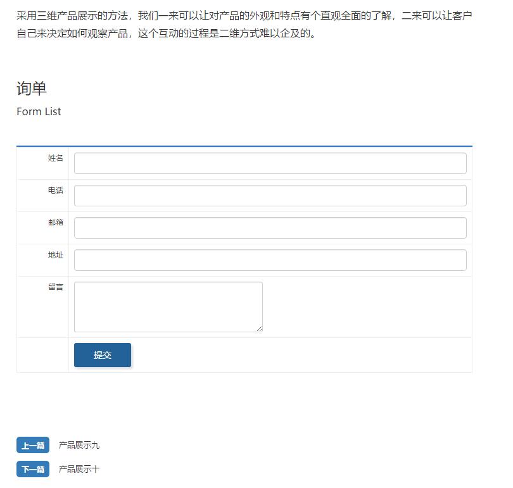Click the 上一篇 previous article button
The height and width of the screenshot is (488, 513).
[x=33, y=446]
